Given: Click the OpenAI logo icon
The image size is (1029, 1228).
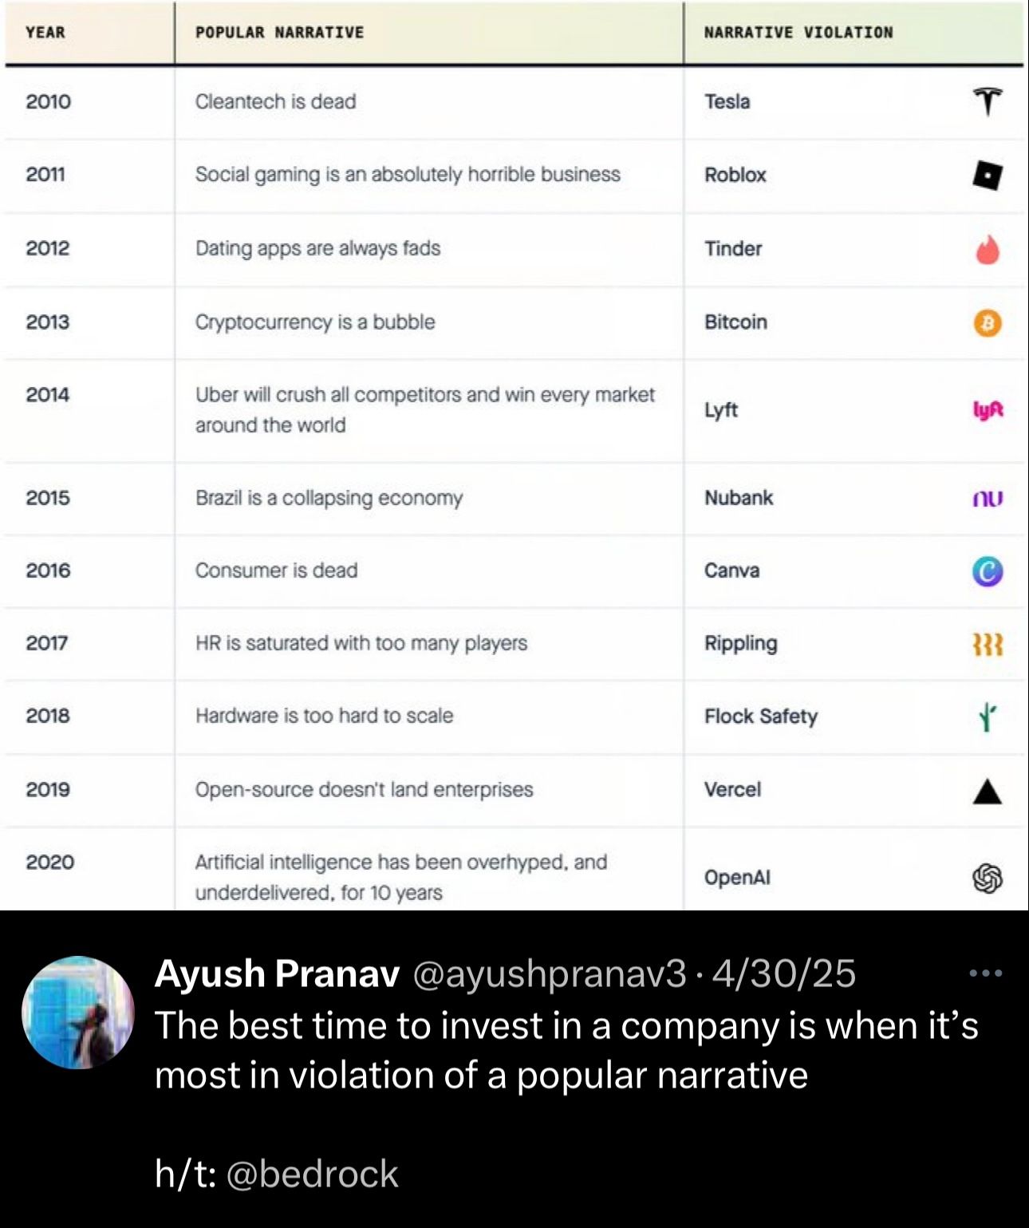Looking at the screenshot, I should click(x=988, y=878).
